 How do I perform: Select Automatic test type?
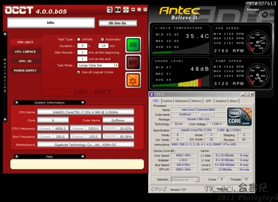[x=103, y=39]
